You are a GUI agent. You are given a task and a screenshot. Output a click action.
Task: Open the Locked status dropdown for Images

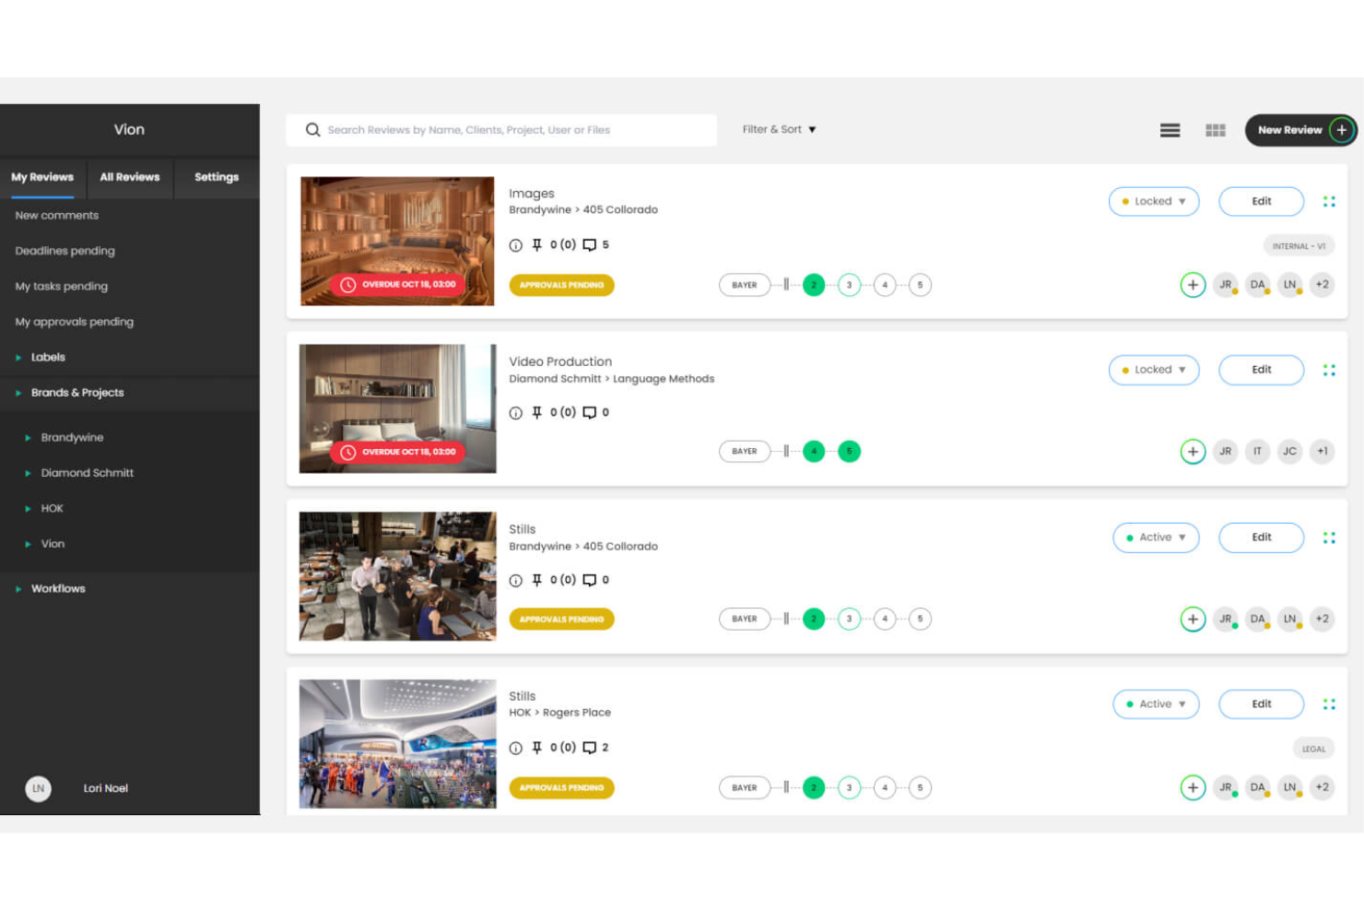click(1154, 201)
